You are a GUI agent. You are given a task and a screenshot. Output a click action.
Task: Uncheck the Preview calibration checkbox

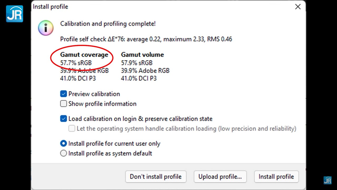point(63,94)
